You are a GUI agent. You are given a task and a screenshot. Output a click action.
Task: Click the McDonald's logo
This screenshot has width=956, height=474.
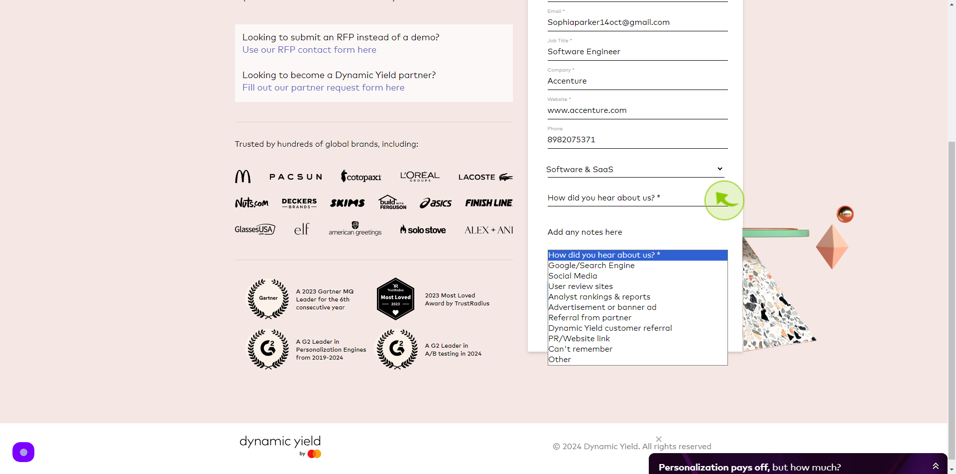[x=243, y=177]
